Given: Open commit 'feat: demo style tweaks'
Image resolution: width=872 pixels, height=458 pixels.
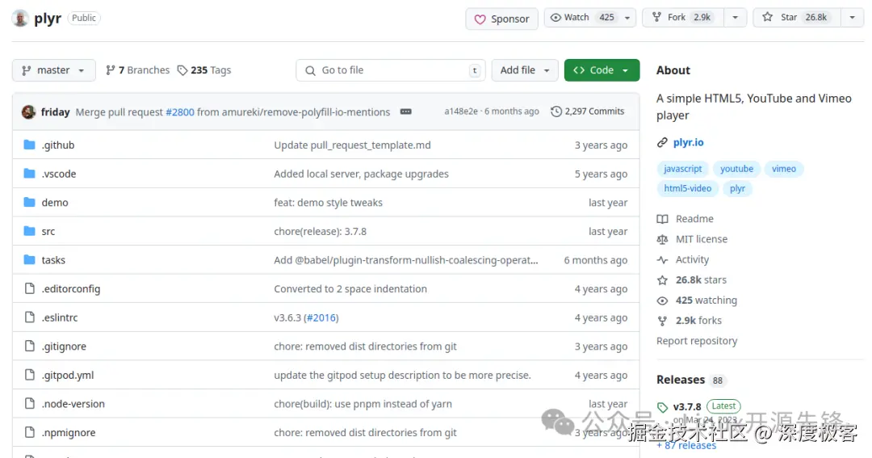Looking at the screenshot, I should coord(328,203).
